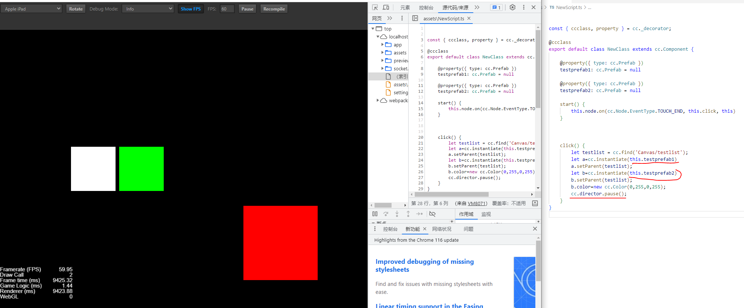Screen dimensions: 744x308
Task: Switch to the 监视 tab
Action: point(486,214)
